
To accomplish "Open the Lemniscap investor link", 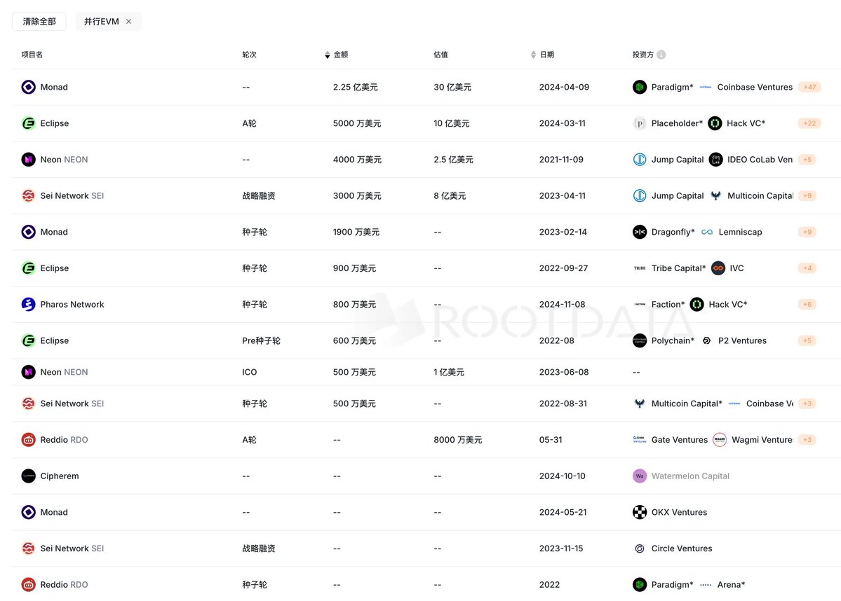I will point(740,232).
